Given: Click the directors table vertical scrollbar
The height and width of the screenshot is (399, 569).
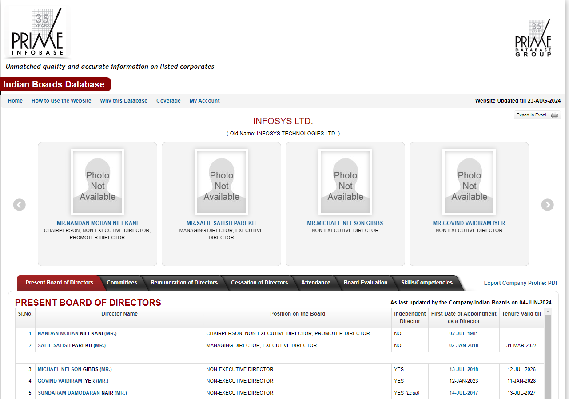Looking at the screenshot, I should tap(548, 355).
